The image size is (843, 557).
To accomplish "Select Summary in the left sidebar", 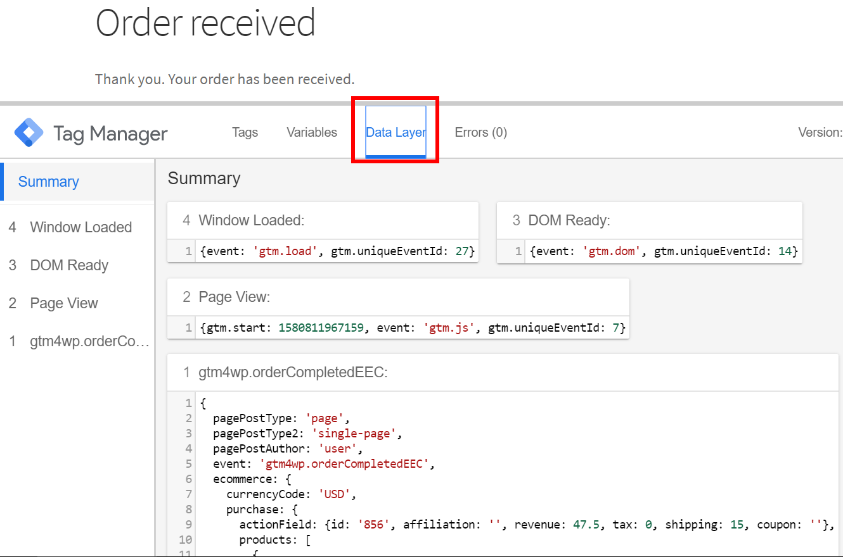I will point(49,182).
